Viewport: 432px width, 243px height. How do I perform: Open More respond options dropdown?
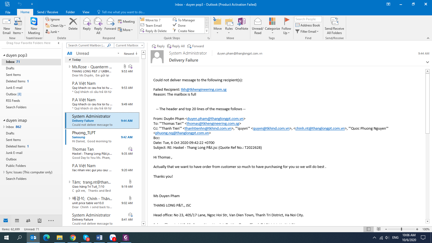(x=125, y=30)
